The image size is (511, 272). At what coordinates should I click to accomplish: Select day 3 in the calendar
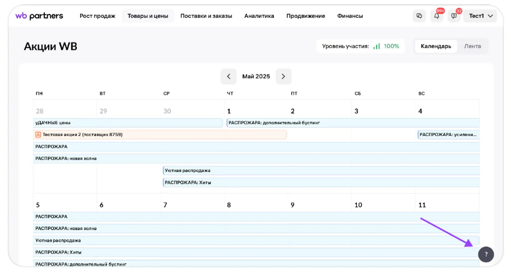356,111
